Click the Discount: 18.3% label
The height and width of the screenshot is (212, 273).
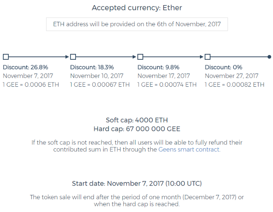pyautogui.click(x=93, y=67)
